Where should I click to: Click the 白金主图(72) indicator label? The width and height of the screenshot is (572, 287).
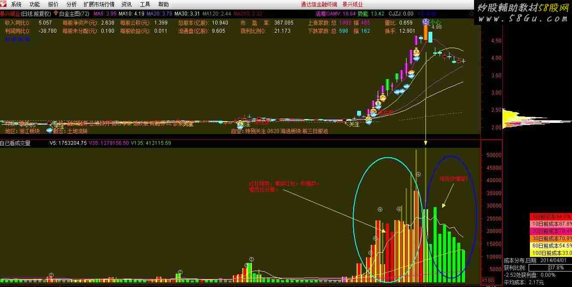(74, 14)
